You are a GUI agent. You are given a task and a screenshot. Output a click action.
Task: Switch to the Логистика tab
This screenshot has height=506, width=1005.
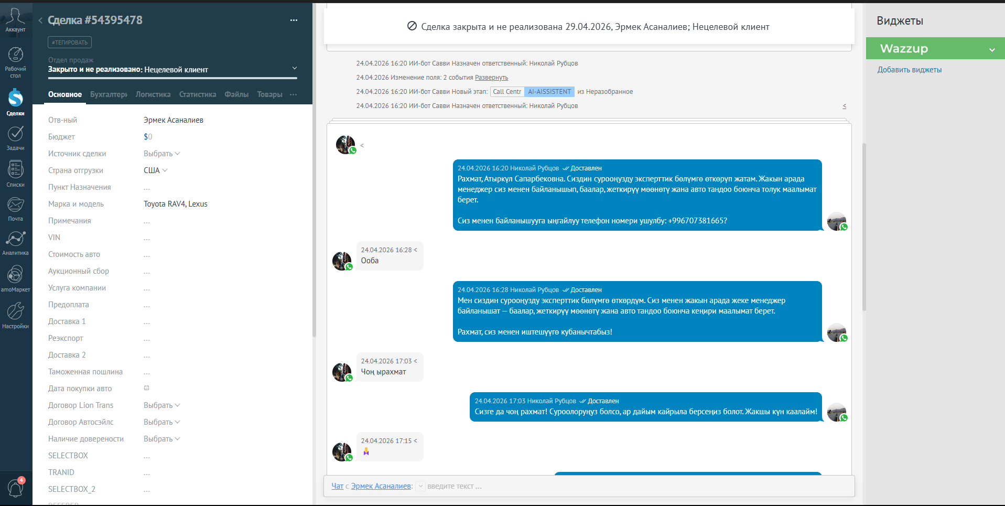coord(153,94)
